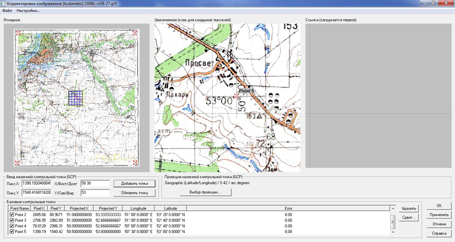Screen dimensions: 455x242
Task: Uncheck the Point 2 checkbox
Action: click(x=12, y=214)
